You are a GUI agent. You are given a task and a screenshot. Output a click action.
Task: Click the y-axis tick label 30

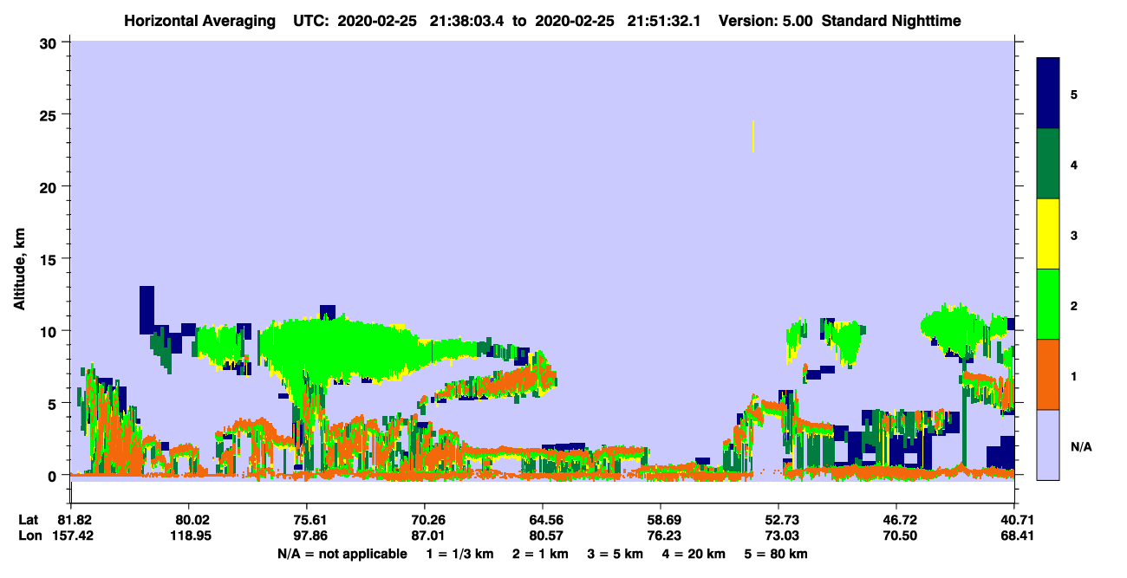pyautogui.click(x=50, y=42)
